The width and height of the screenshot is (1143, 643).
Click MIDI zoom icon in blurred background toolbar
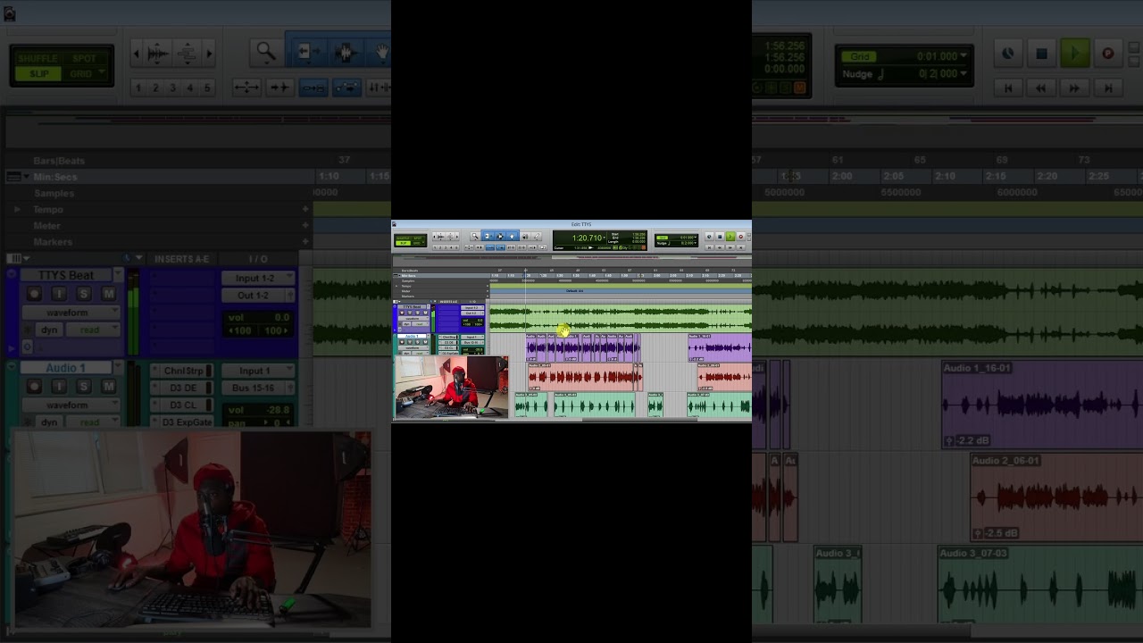click(x=187, y=54)
